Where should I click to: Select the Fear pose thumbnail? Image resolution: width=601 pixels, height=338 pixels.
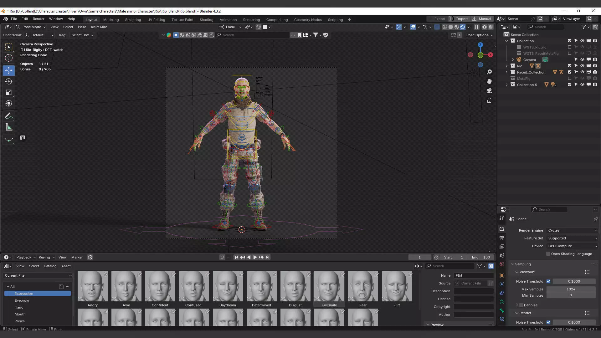[363, 287]
